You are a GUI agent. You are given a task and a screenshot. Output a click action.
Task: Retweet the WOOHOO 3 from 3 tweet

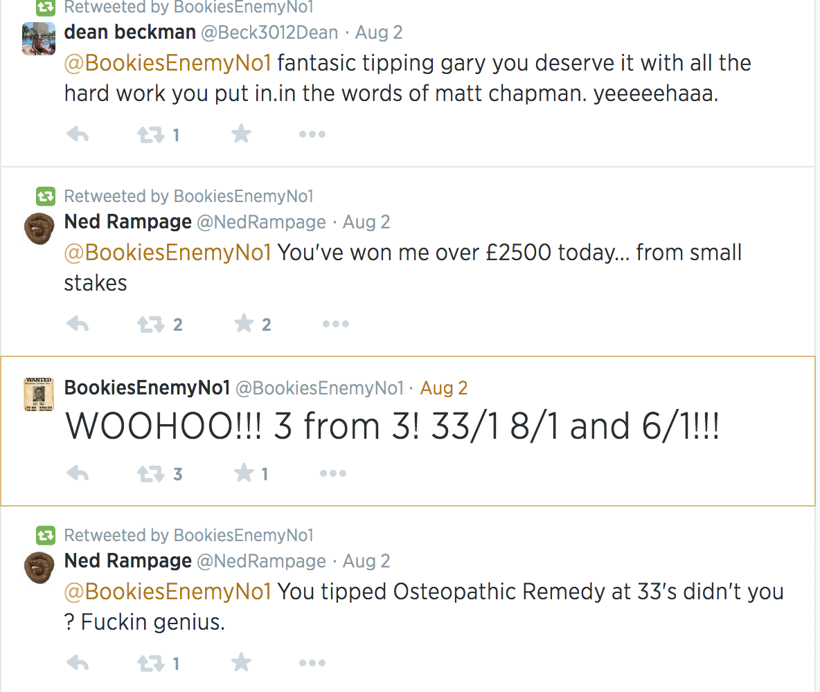coord(150,474)
